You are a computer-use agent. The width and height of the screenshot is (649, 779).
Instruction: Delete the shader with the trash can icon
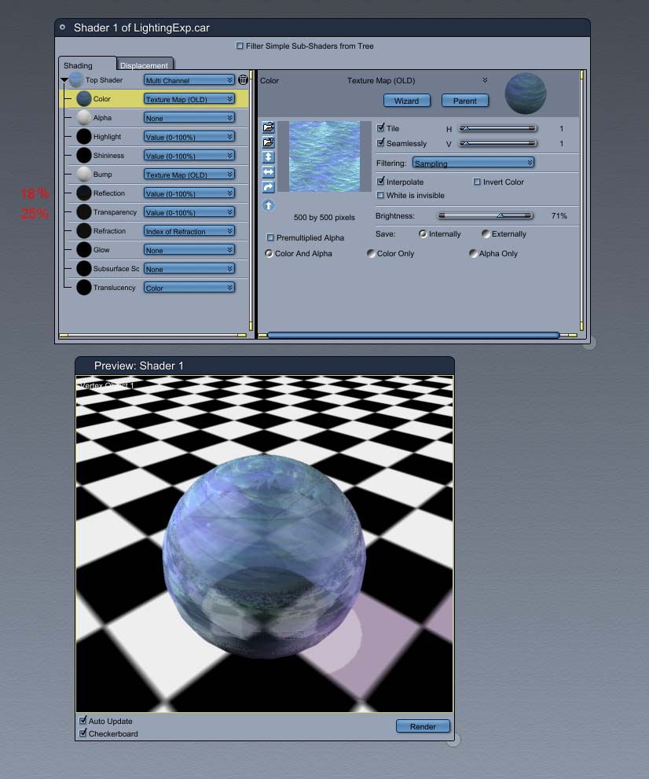pos(243,79)
